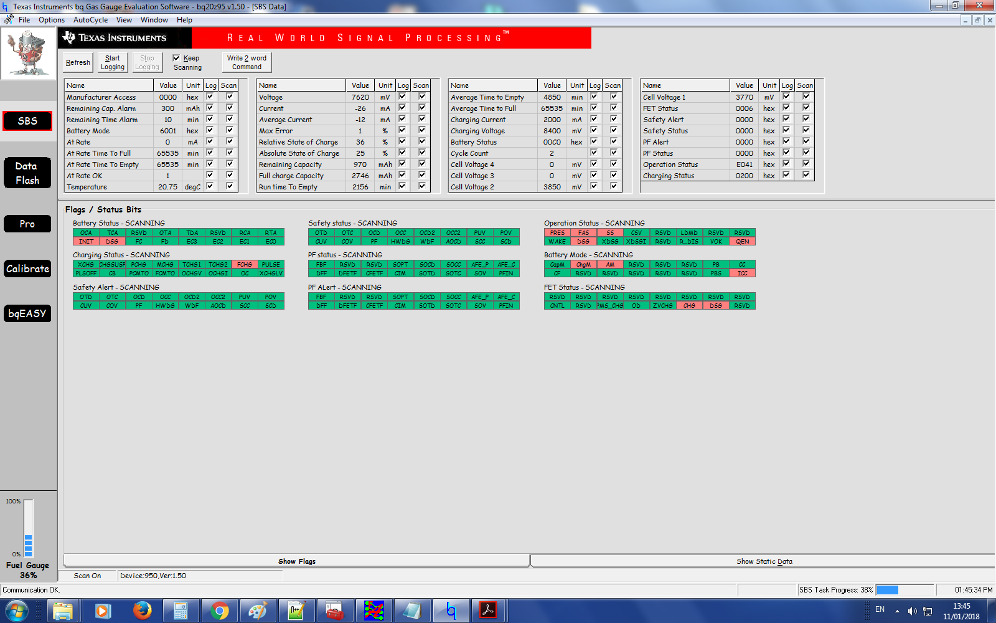Click Start Logging button
The image size is (996, 623).
(113, 62)
